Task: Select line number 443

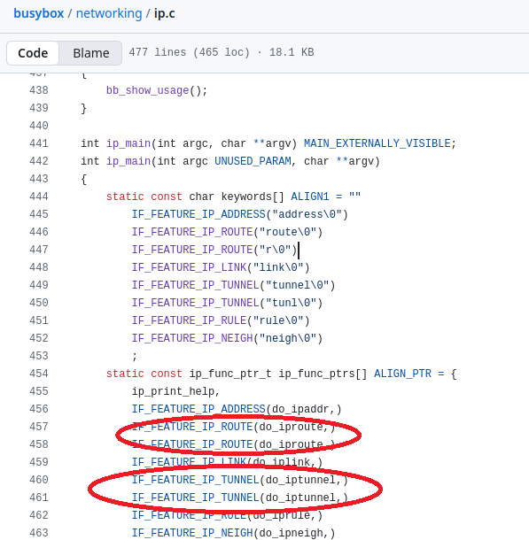Action: point(39,179)
